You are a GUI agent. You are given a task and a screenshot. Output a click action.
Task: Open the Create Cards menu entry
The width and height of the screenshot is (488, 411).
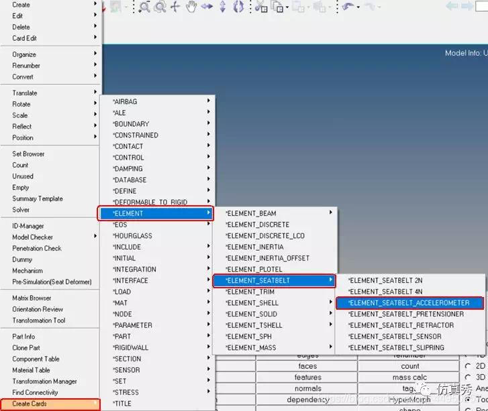click(50, 404)
